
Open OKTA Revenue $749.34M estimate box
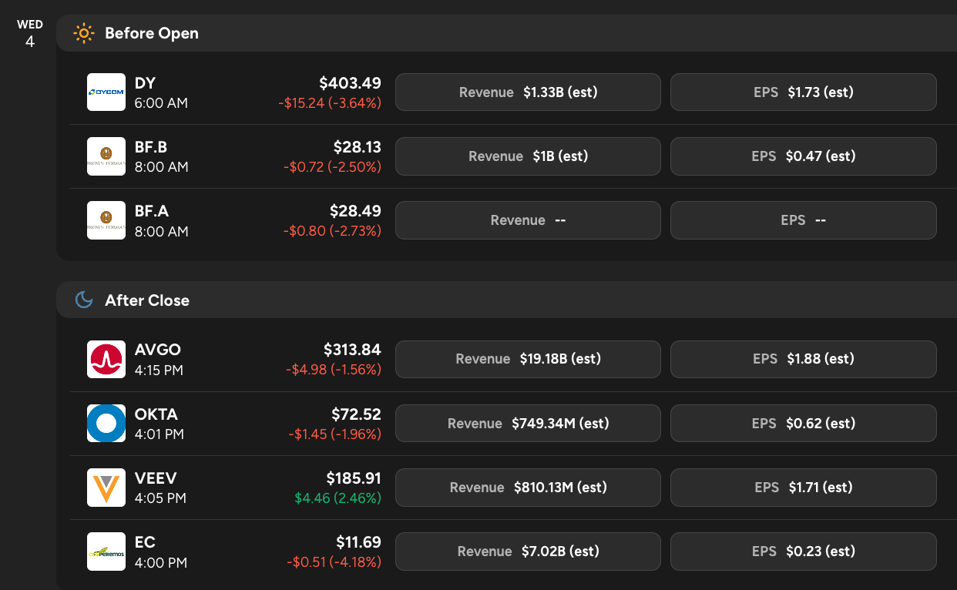click(x=528, y=424)
